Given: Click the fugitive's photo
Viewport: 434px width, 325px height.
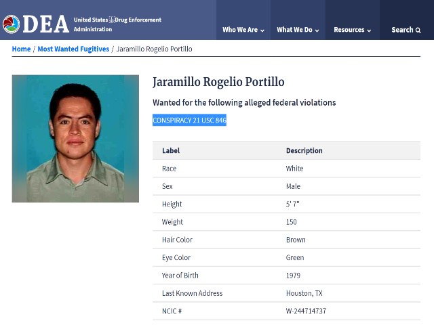Looking at the screenshot, I should (x=75, y=138).
